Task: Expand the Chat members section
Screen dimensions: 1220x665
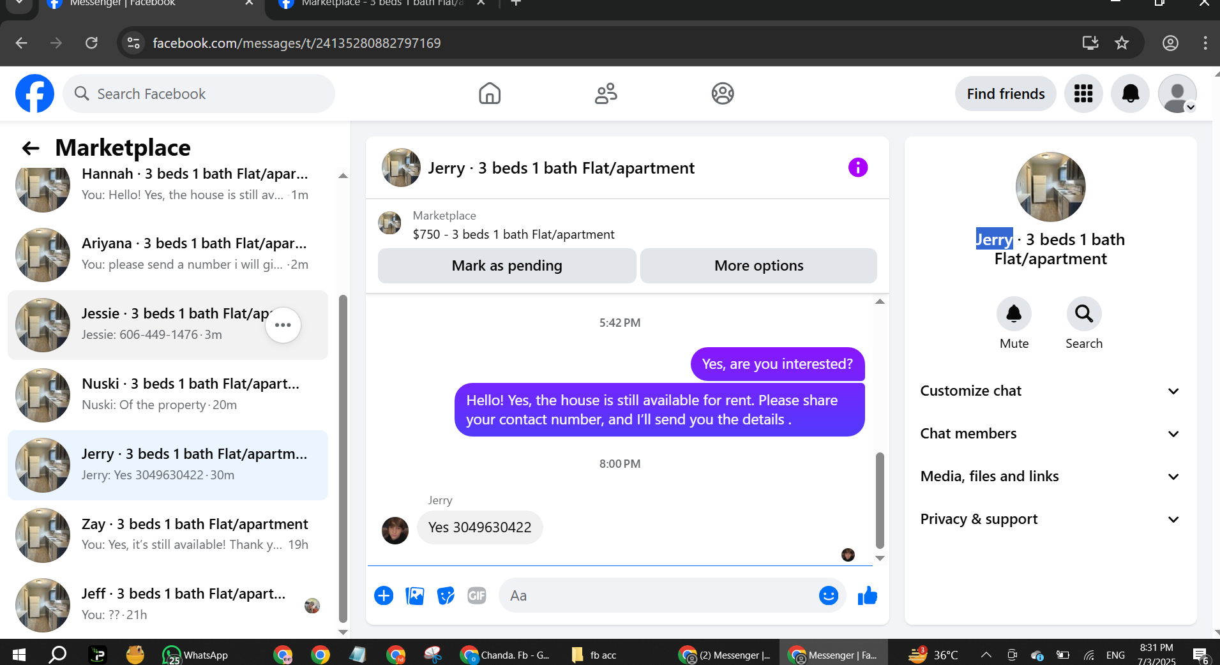Action: pyautogui.click(x=1050, y=433)
